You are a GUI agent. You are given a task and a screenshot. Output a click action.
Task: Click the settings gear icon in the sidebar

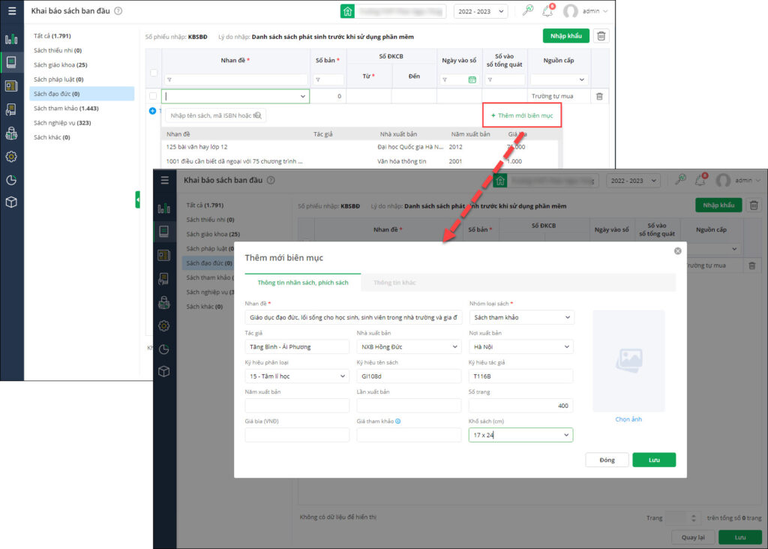coord(11,157)
